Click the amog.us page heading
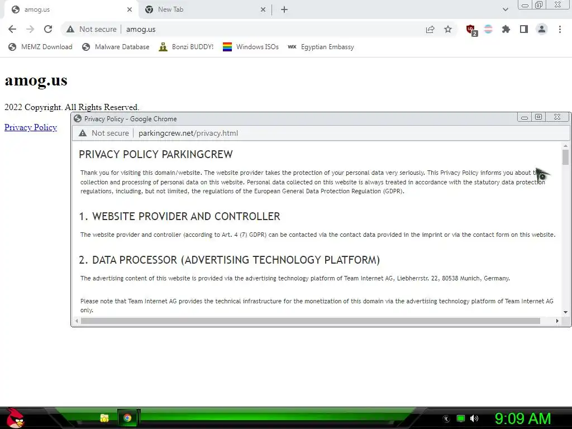The image size is (572, 429). click(36, 80)
